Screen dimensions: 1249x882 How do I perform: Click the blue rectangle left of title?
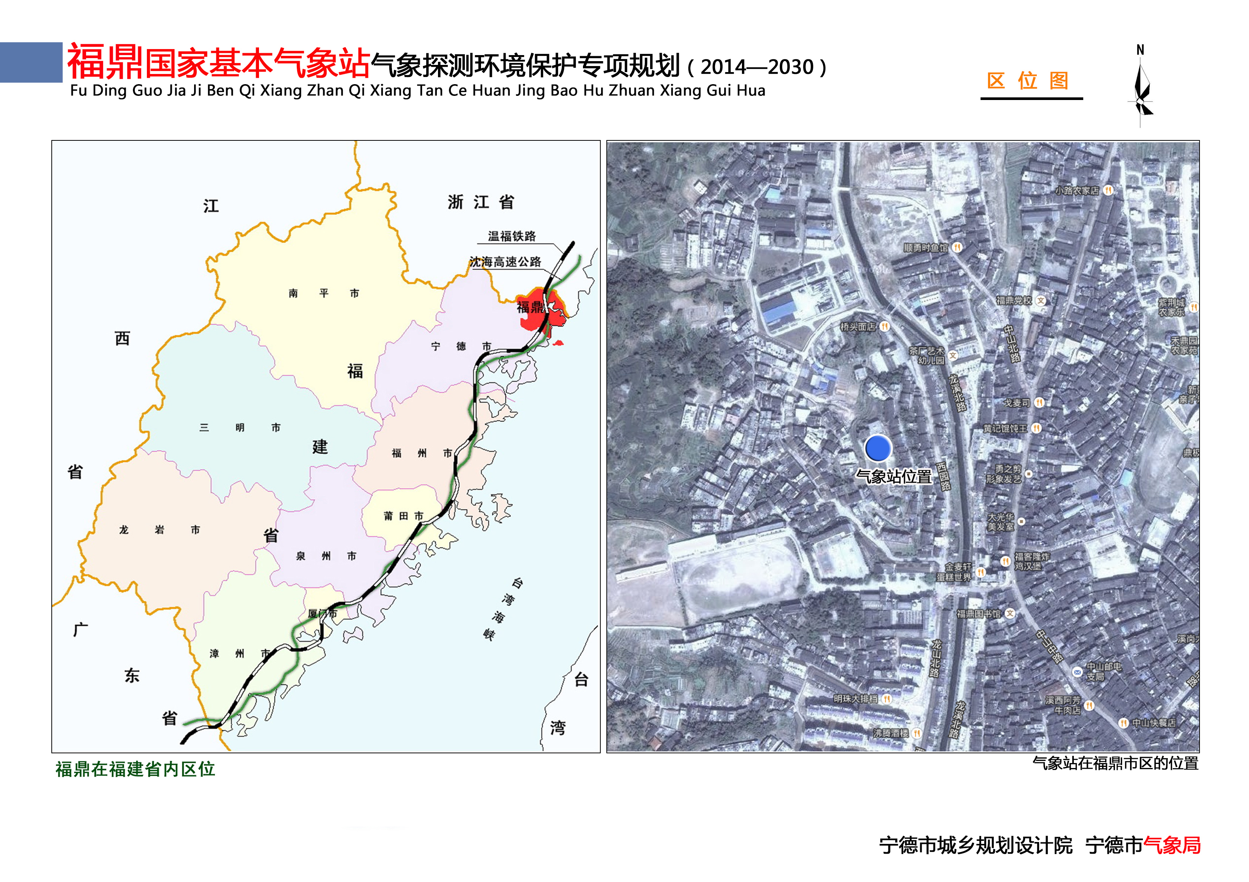(31, 63)
